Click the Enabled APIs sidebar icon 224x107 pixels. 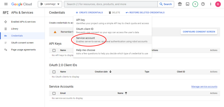[6, 22]
